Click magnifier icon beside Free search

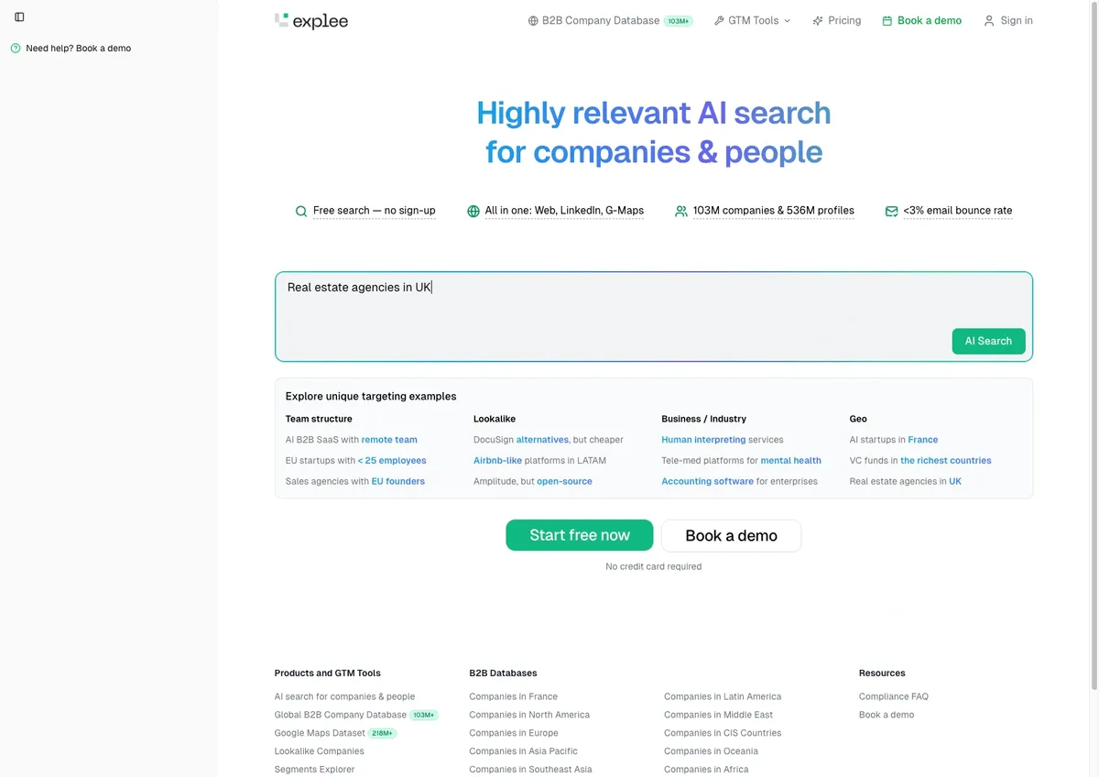pos(301,211)
